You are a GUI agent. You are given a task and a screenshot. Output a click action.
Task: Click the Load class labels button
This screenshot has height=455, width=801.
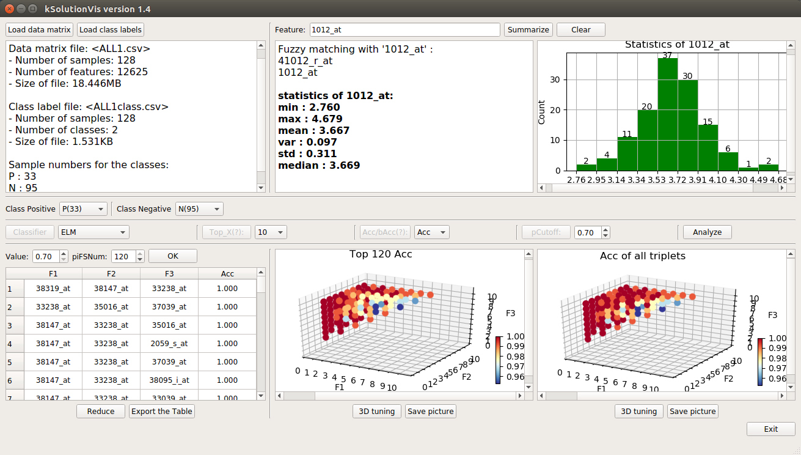pos(111,29)
